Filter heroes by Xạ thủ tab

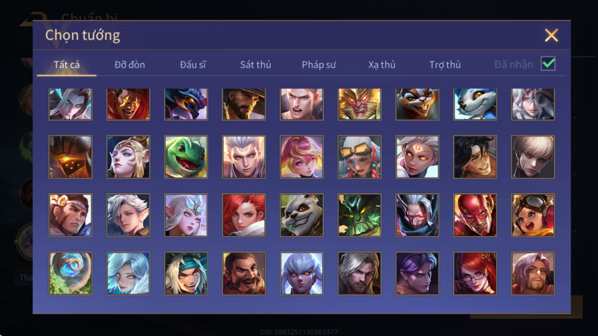[x=382, y=65]
